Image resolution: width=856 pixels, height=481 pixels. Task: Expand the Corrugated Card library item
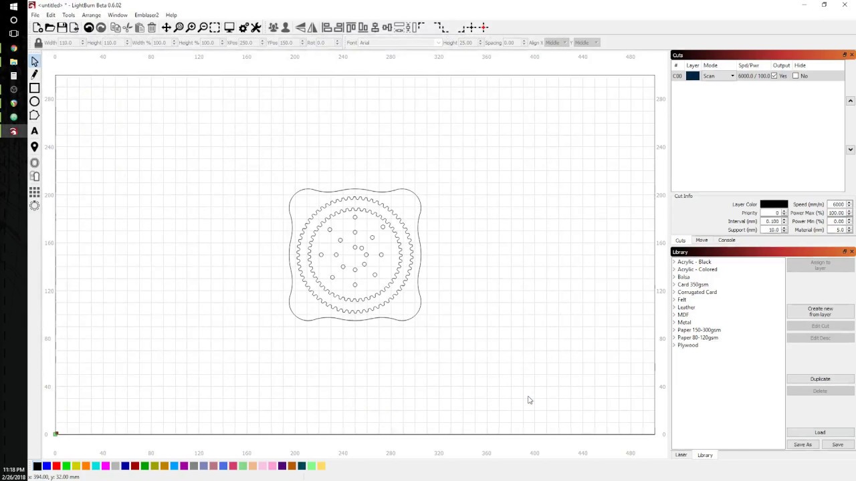[674, 292]
